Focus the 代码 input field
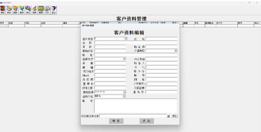Image resolution: width=261 pixels, height=132 pixels. click(162, 39)
